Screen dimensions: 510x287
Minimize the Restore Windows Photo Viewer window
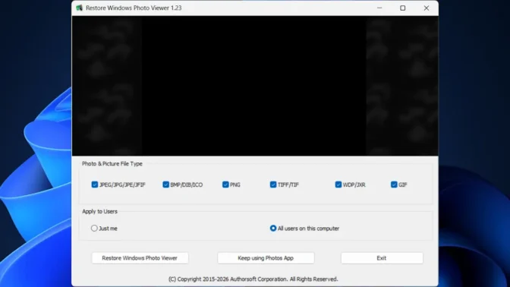click(x=379, y=8)
